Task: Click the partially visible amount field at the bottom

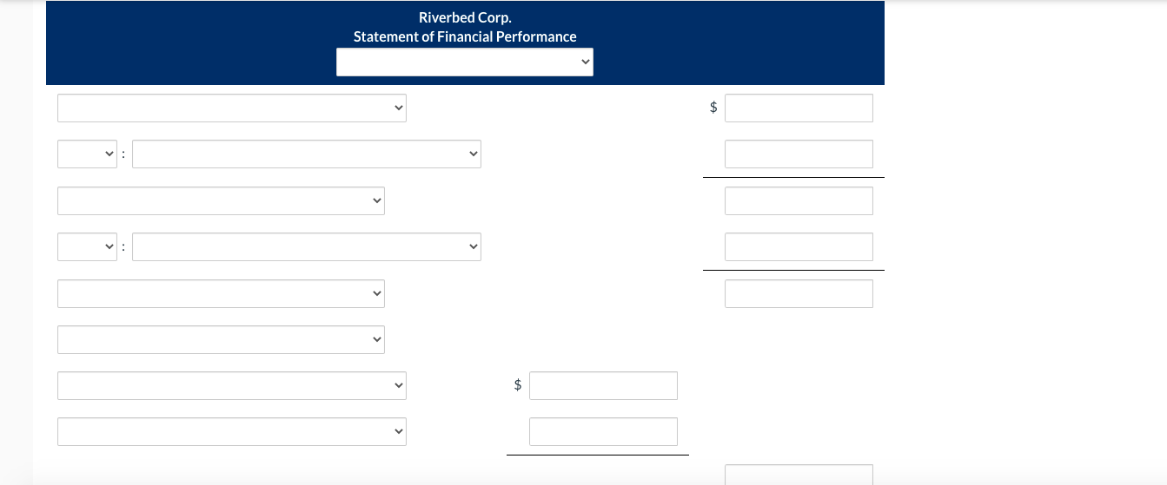Action: 799,475
